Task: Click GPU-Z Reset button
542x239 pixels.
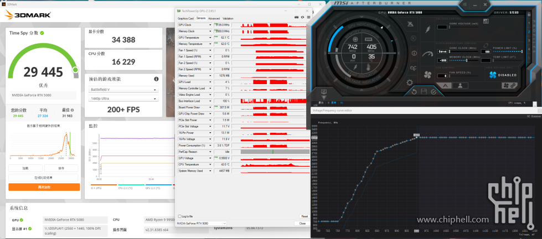Action: tap(304, 216)
